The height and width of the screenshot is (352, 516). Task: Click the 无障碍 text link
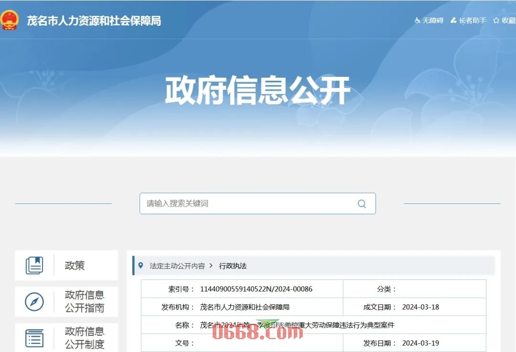click(x=433, y=21)
